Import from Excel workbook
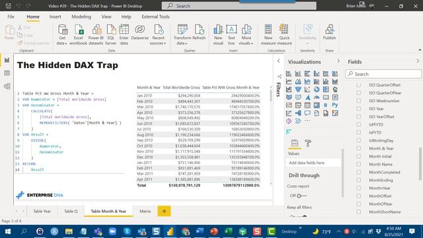 78,34
